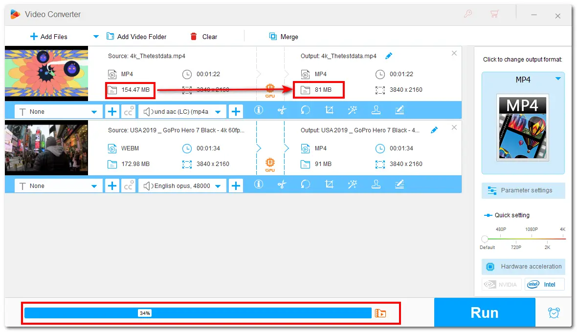Open effects wand for 4k_Thetestdata video
The image size is (577, 332).
click(x=352, y=110)
